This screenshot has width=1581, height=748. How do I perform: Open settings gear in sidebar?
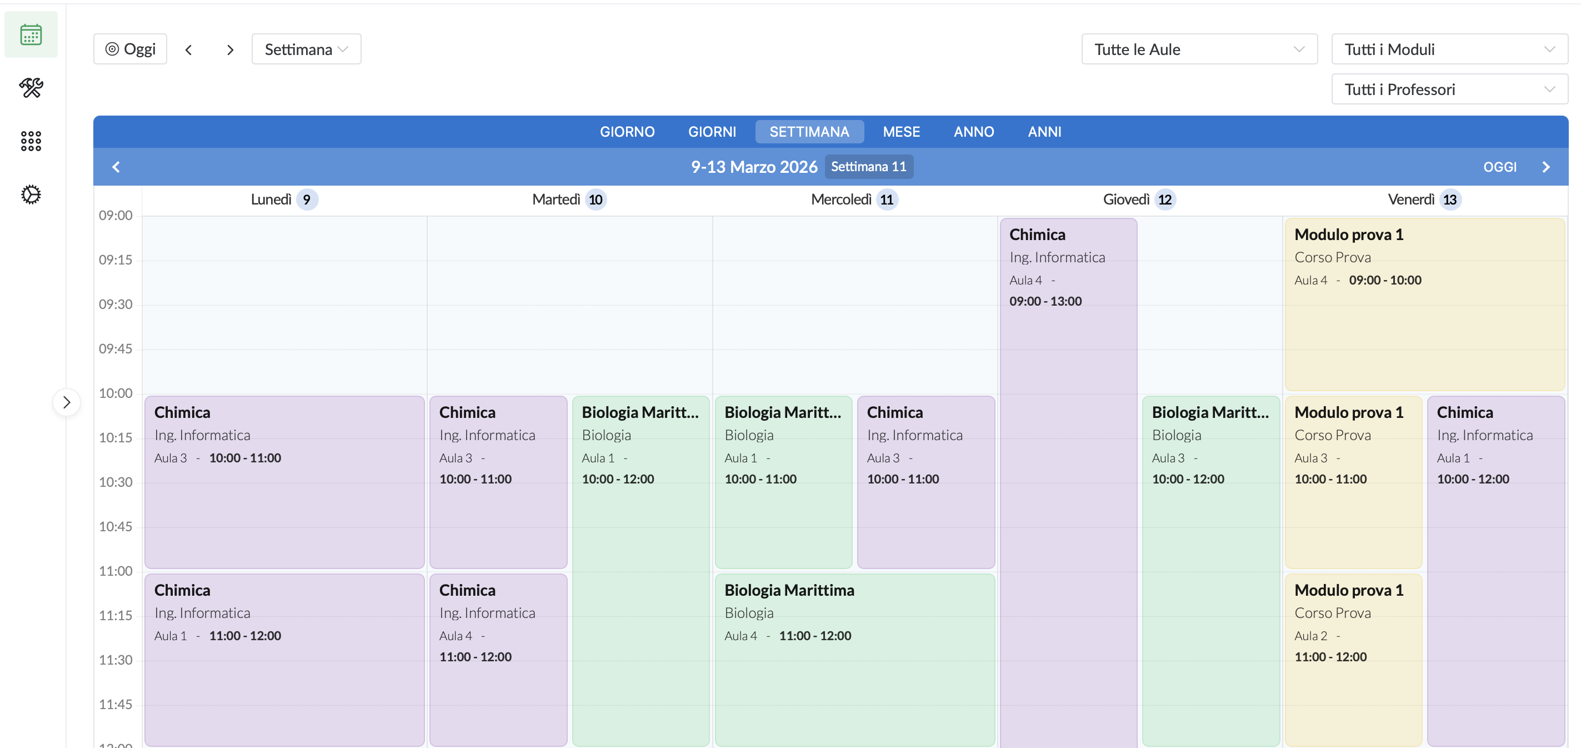31,195
